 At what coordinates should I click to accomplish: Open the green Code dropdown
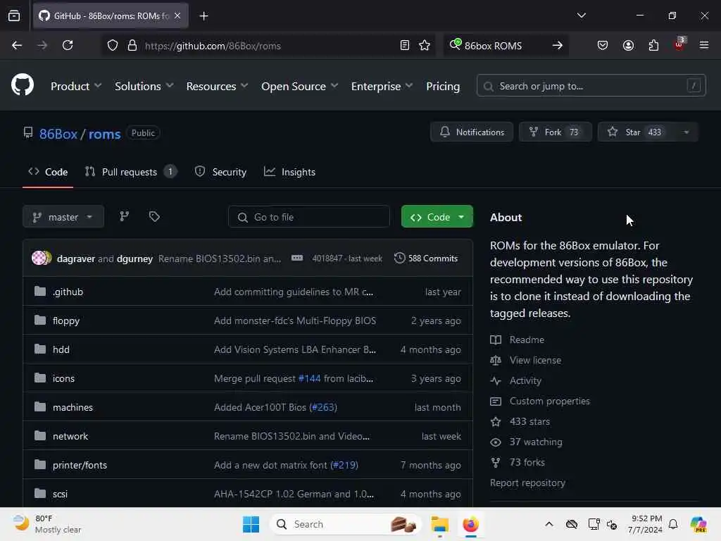[437, 217]
